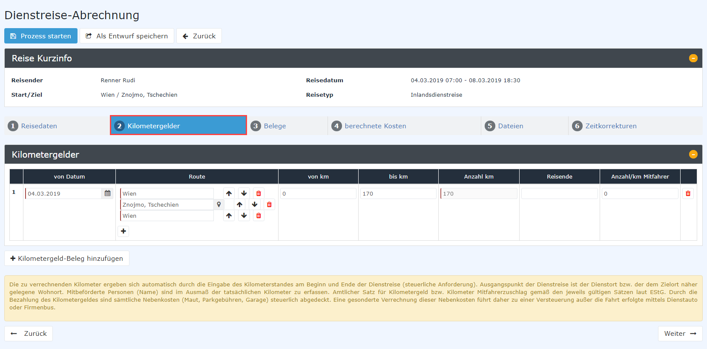Move last Wien route stop up
This screenshot has width=707, height=349.
229,216
